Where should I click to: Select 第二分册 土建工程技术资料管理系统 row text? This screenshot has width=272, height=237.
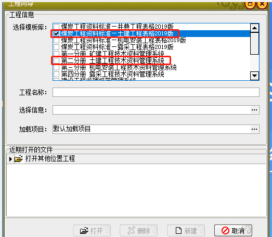point(112,60)
